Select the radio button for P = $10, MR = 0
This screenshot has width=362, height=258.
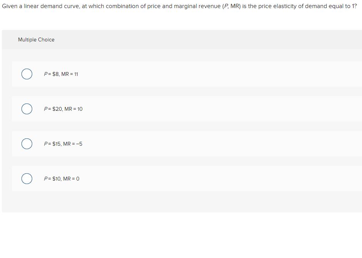coord(26,178)
